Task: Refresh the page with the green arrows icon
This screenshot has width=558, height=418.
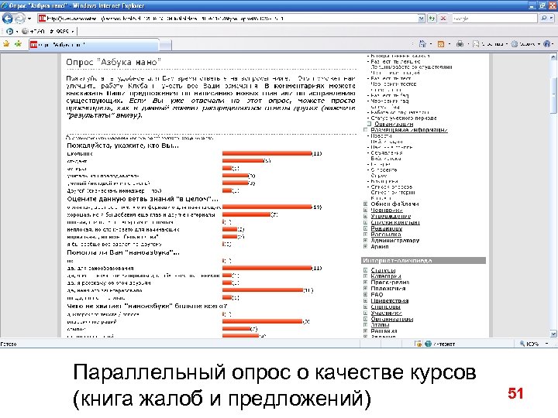Action: tap(432, 19)
